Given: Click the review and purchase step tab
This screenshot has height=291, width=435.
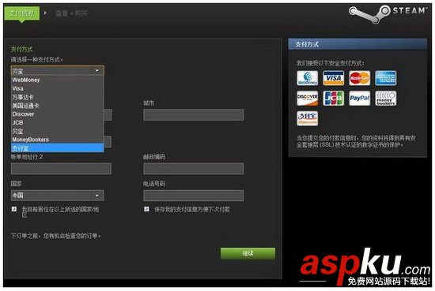Looking at the screenshot, I should (x=71, y=13).
